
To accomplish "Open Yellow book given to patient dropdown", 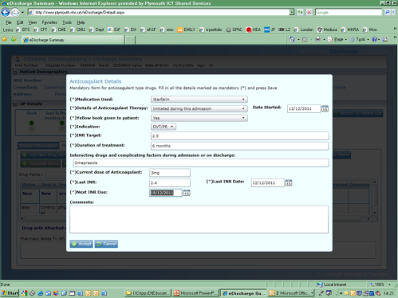I will (x=199, y=118).
